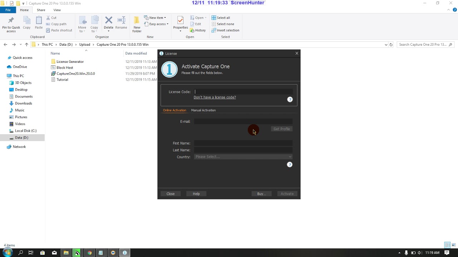Open Downloads in the navigation pane
458x257 pixels.
tap(24, 103)
